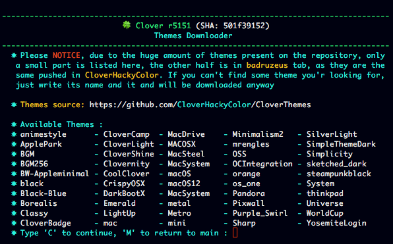Image resolution: width=393 pixels, height=244 pixels.
Task: Select the 'OCIntegration' theme name
Action: click(x=262, y=164)
